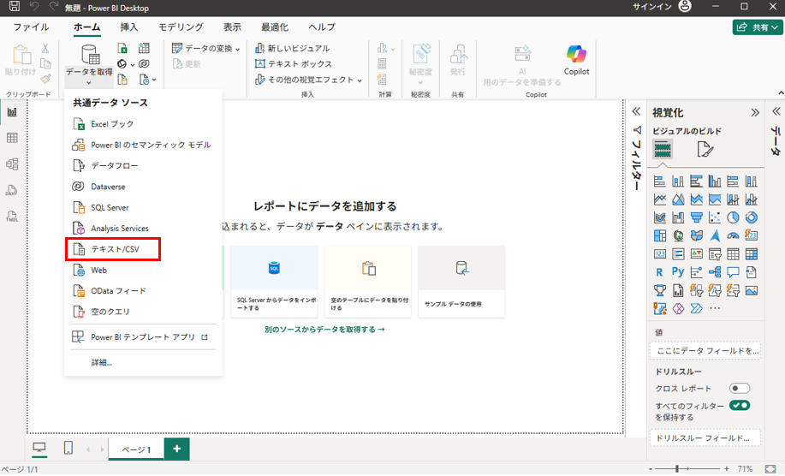The height and width of the screenshot is (476, 785).
Task: Collapse the 視覚化 pane chevron
Action: (755, 113)
